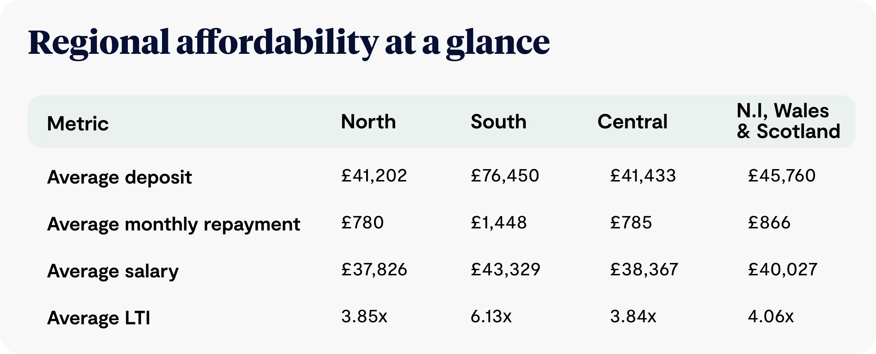Viewport: 876px width, 354px height.
Task: Click Central deposit value £41,433
Action: coord(643,176)
